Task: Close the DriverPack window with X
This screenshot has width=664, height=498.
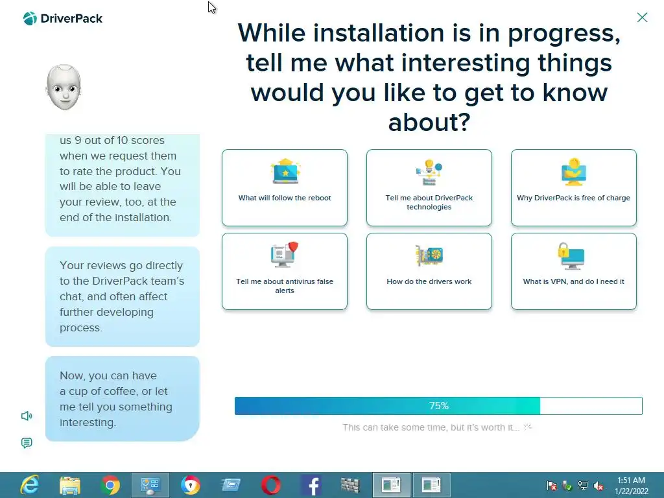Action: (642, 18)
